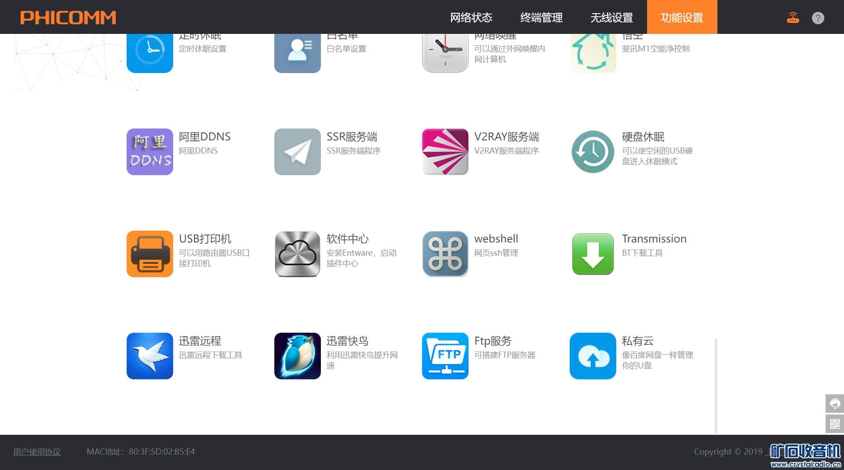
Task: Click the Transmission title text
Action: (x=654, y=239)
